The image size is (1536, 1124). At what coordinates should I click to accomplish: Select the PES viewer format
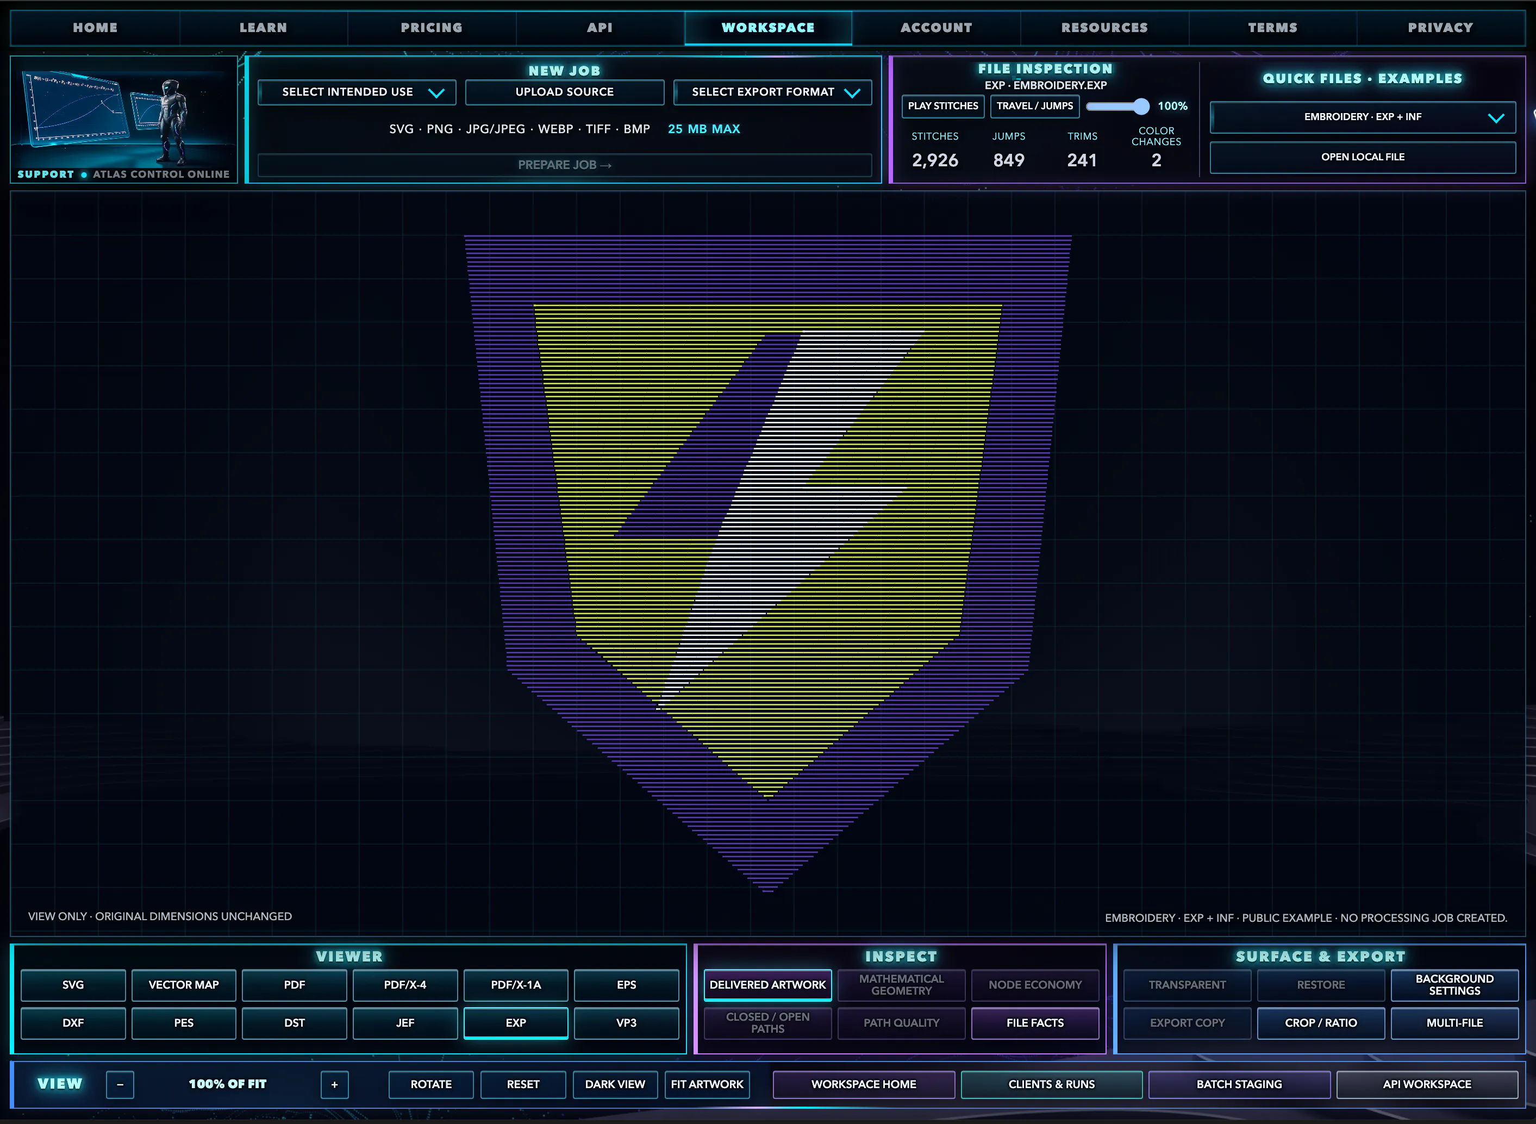(184, 1022)
